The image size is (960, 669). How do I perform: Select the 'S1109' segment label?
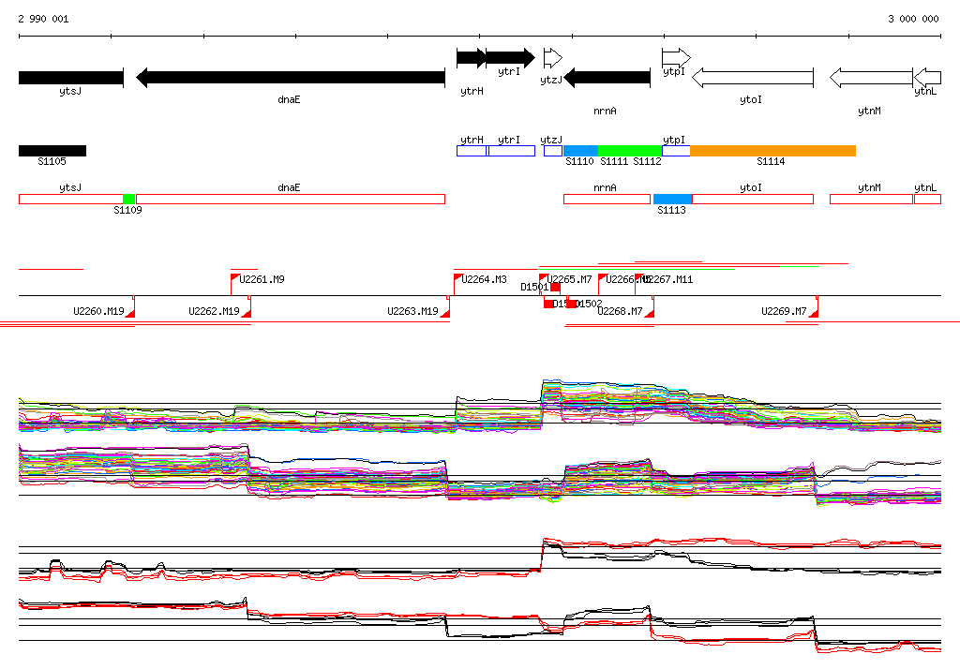(x=127, y=210)
